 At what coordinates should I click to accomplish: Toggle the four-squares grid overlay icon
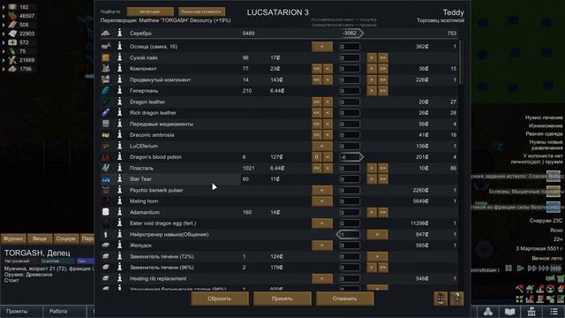click(519, 299)
